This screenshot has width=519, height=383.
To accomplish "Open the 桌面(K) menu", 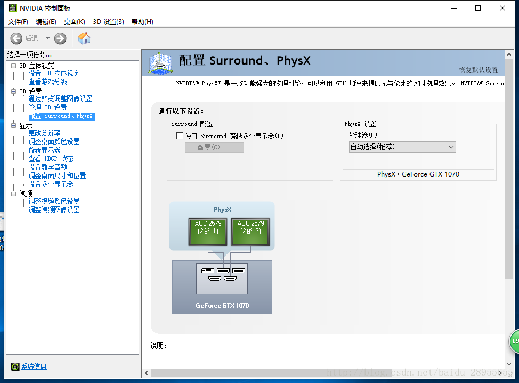I will (75, 22).
